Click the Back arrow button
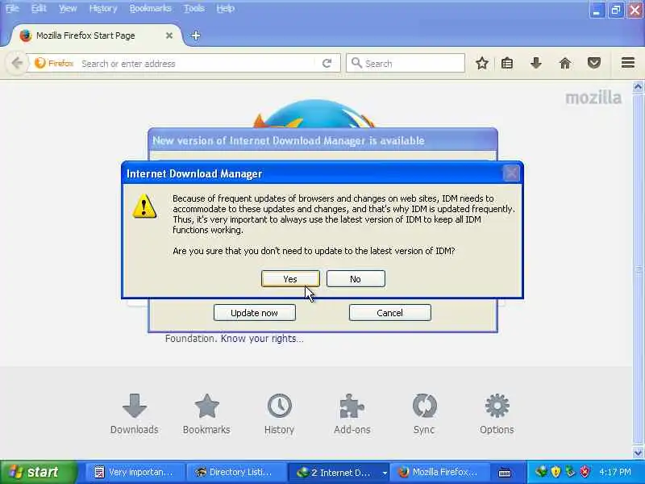 [x=17, y=64]
